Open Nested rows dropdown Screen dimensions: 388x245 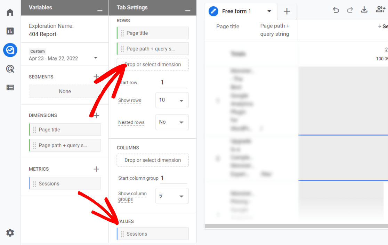pos(172,122)
